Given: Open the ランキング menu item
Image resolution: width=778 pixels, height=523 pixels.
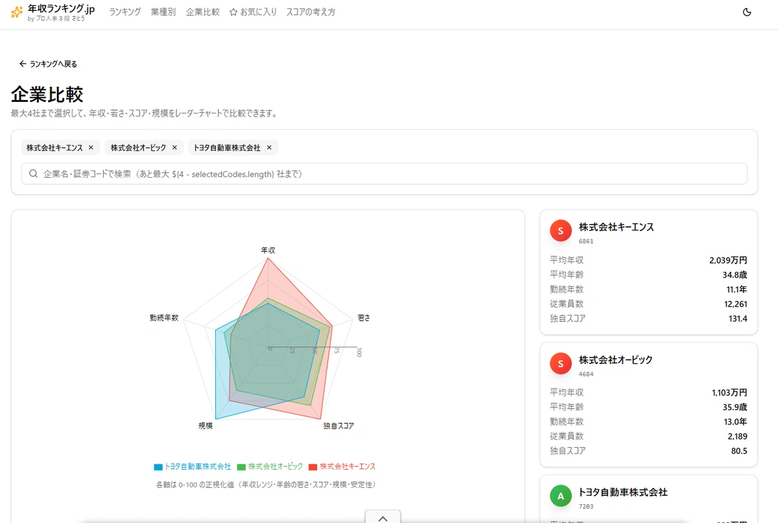Looking at the screenshot, I should (x=125, y=12).
